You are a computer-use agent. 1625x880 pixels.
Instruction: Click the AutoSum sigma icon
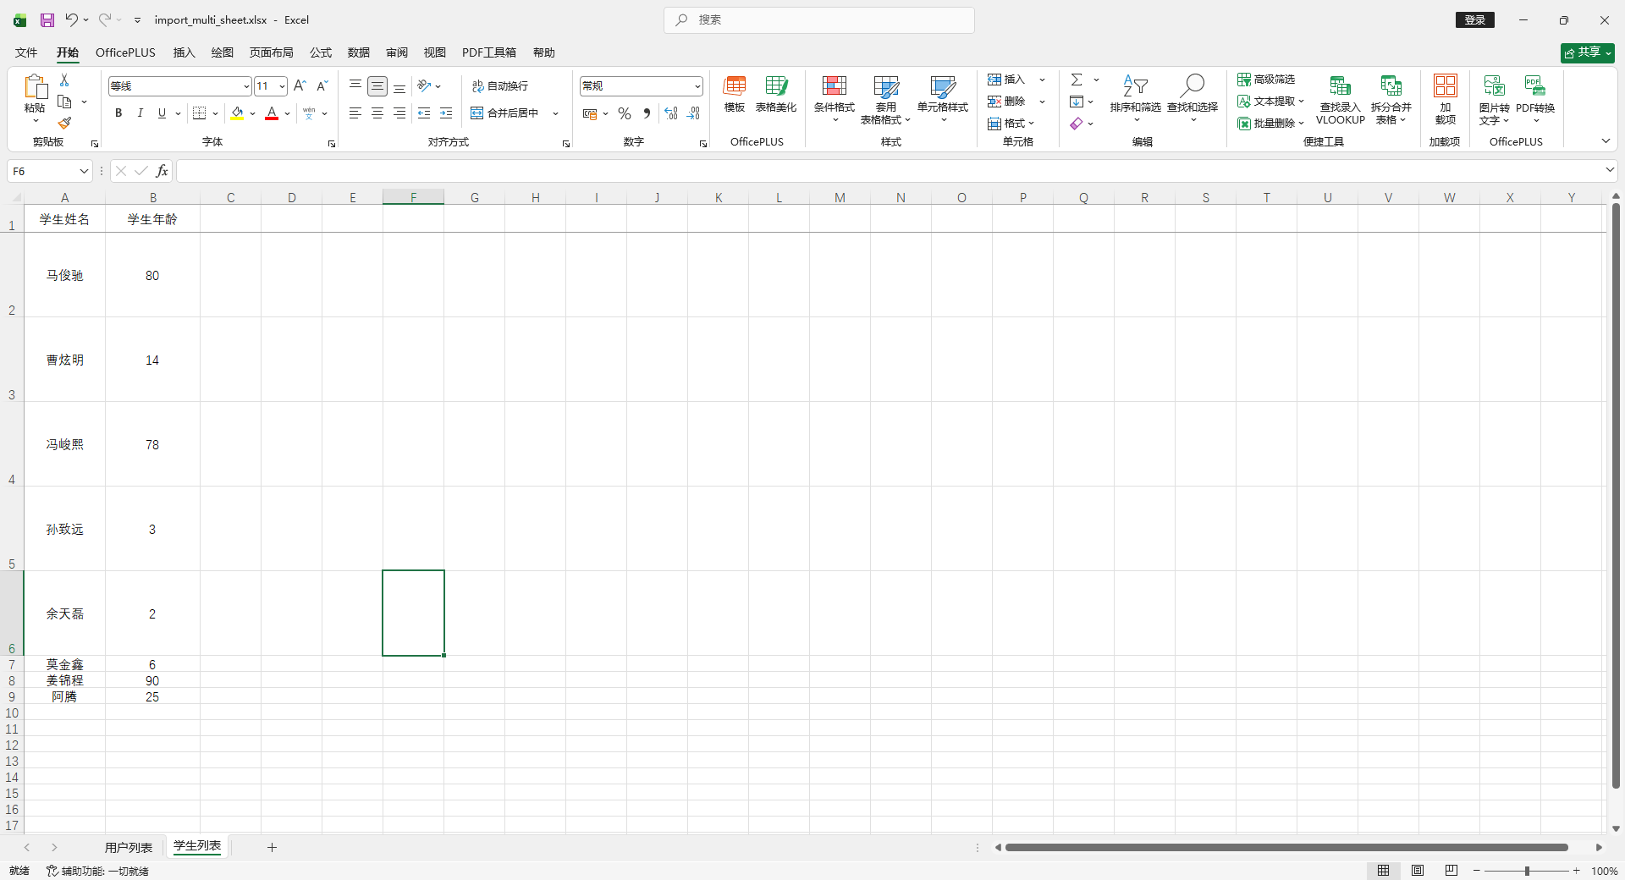pos(1077,80)
